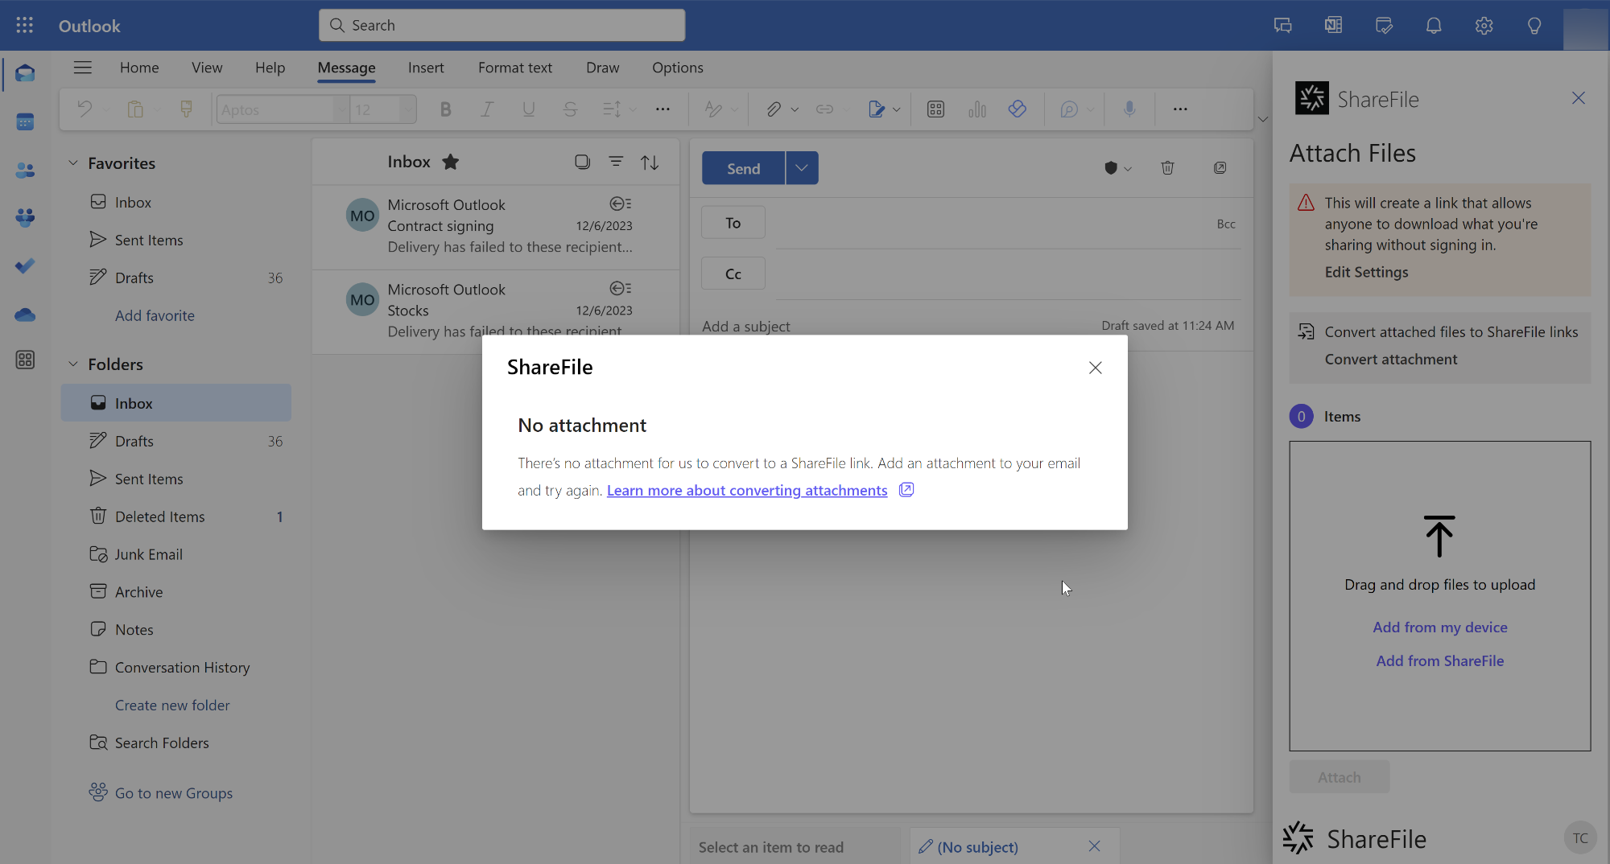Open the More apps icon in left rail
This screenshot has width=1610, height=864.
[25, 360]
